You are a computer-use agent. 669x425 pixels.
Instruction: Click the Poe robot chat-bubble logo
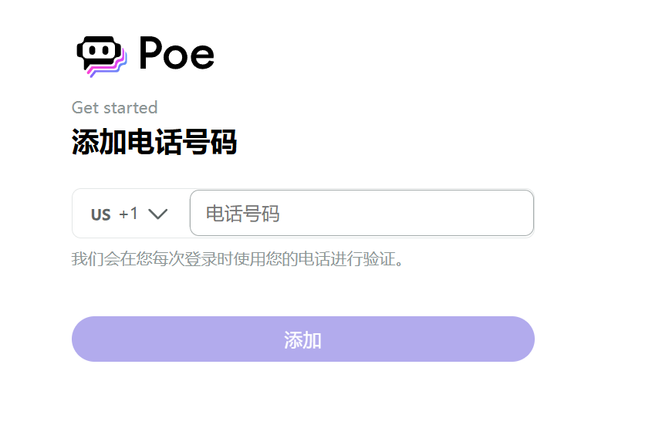(102, 56)
